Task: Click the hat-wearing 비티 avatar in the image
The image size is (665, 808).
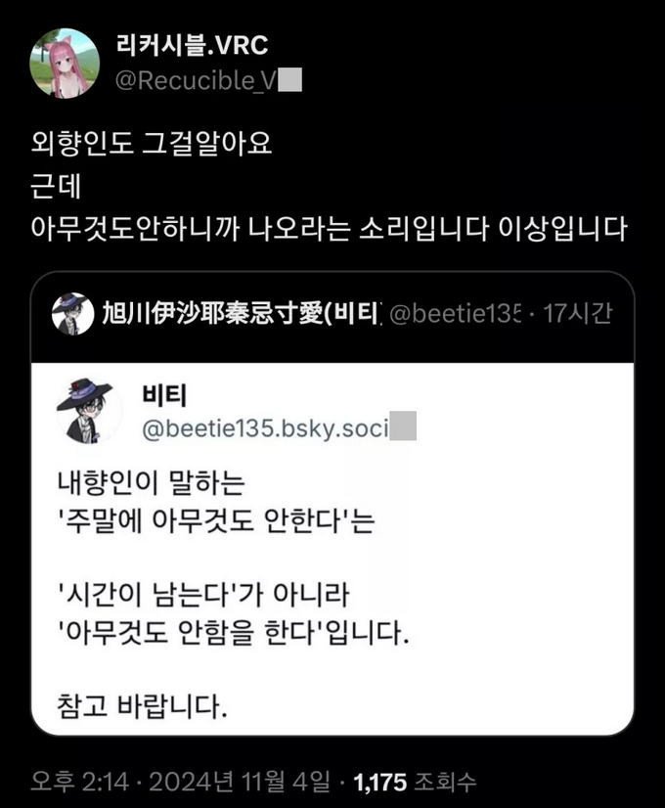Action: (x=90, y=410)
